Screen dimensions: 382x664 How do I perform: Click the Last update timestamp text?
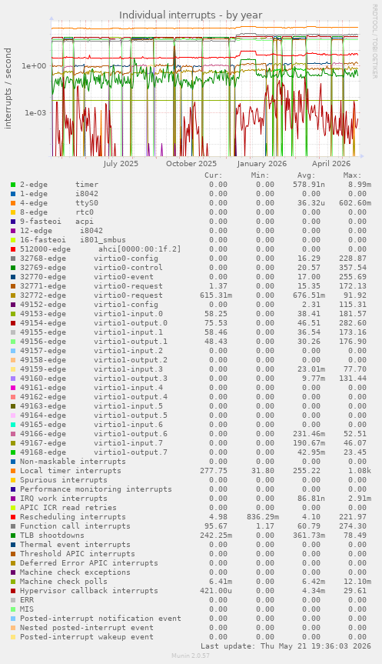(286, 646)
